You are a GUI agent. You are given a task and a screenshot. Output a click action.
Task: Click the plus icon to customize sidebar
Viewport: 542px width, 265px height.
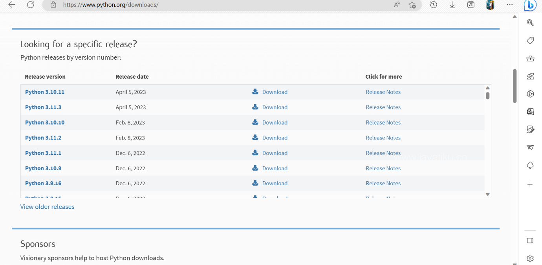pos(530,184)
